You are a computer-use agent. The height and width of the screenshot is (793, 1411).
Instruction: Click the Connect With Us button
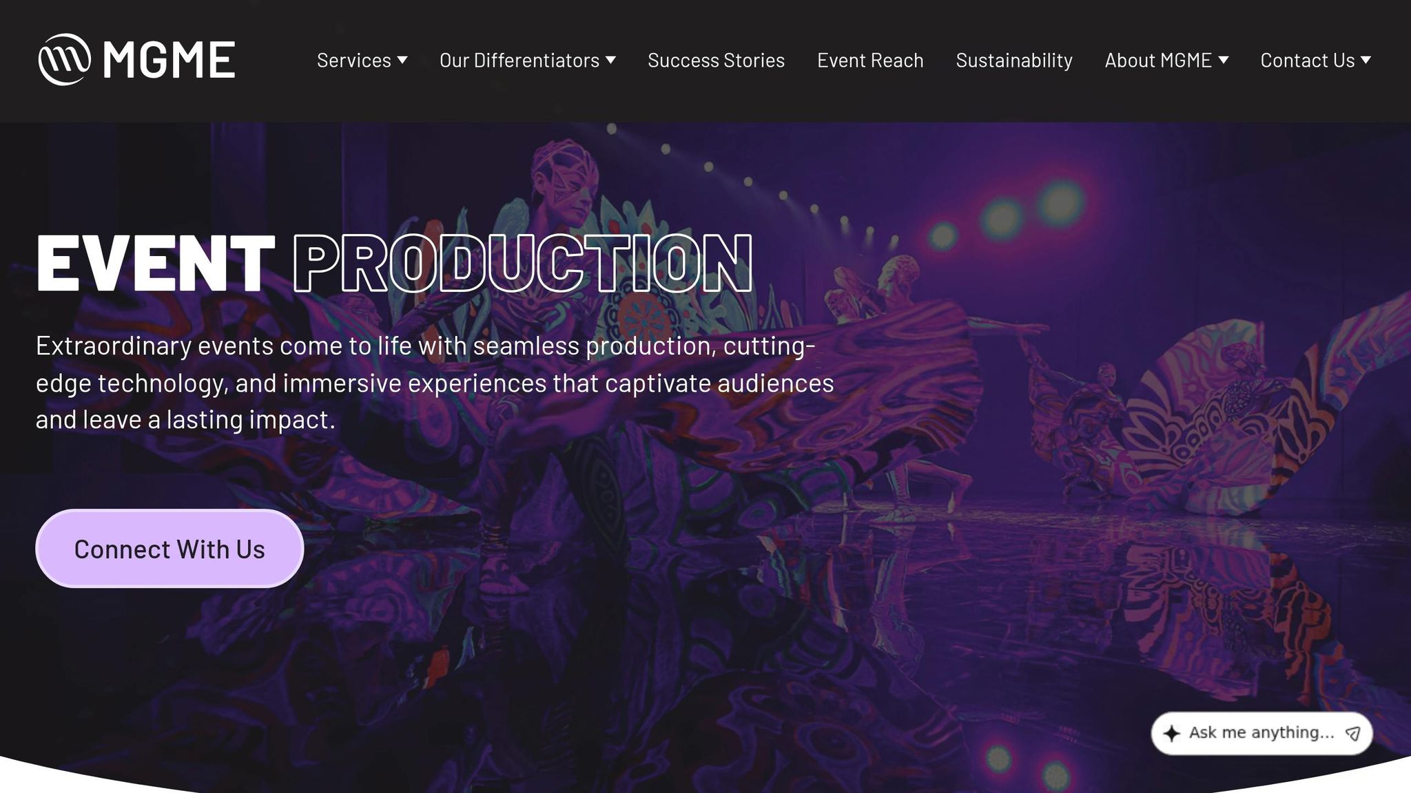pyautogui.click(x=169, y=549)
